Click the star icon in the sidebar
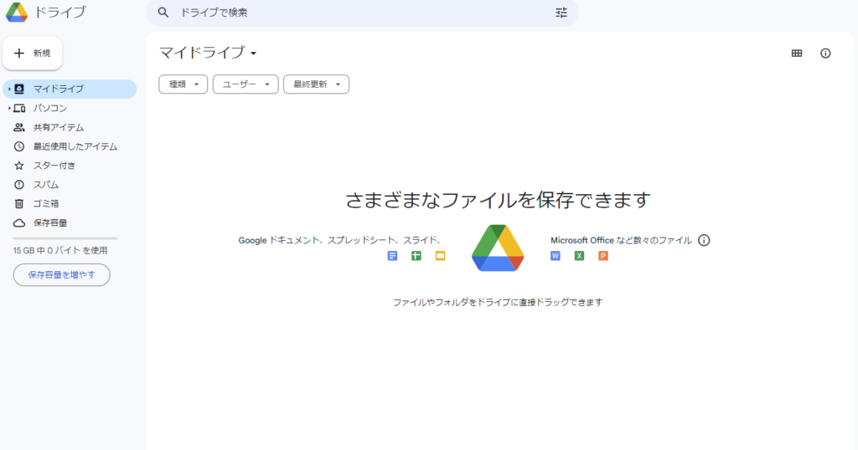 pyautogui.click(x=19, y=166)
